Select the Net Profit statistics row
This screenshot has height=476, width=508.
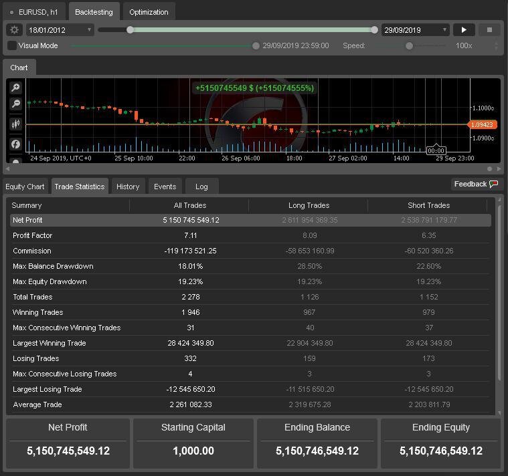point(250,220)
